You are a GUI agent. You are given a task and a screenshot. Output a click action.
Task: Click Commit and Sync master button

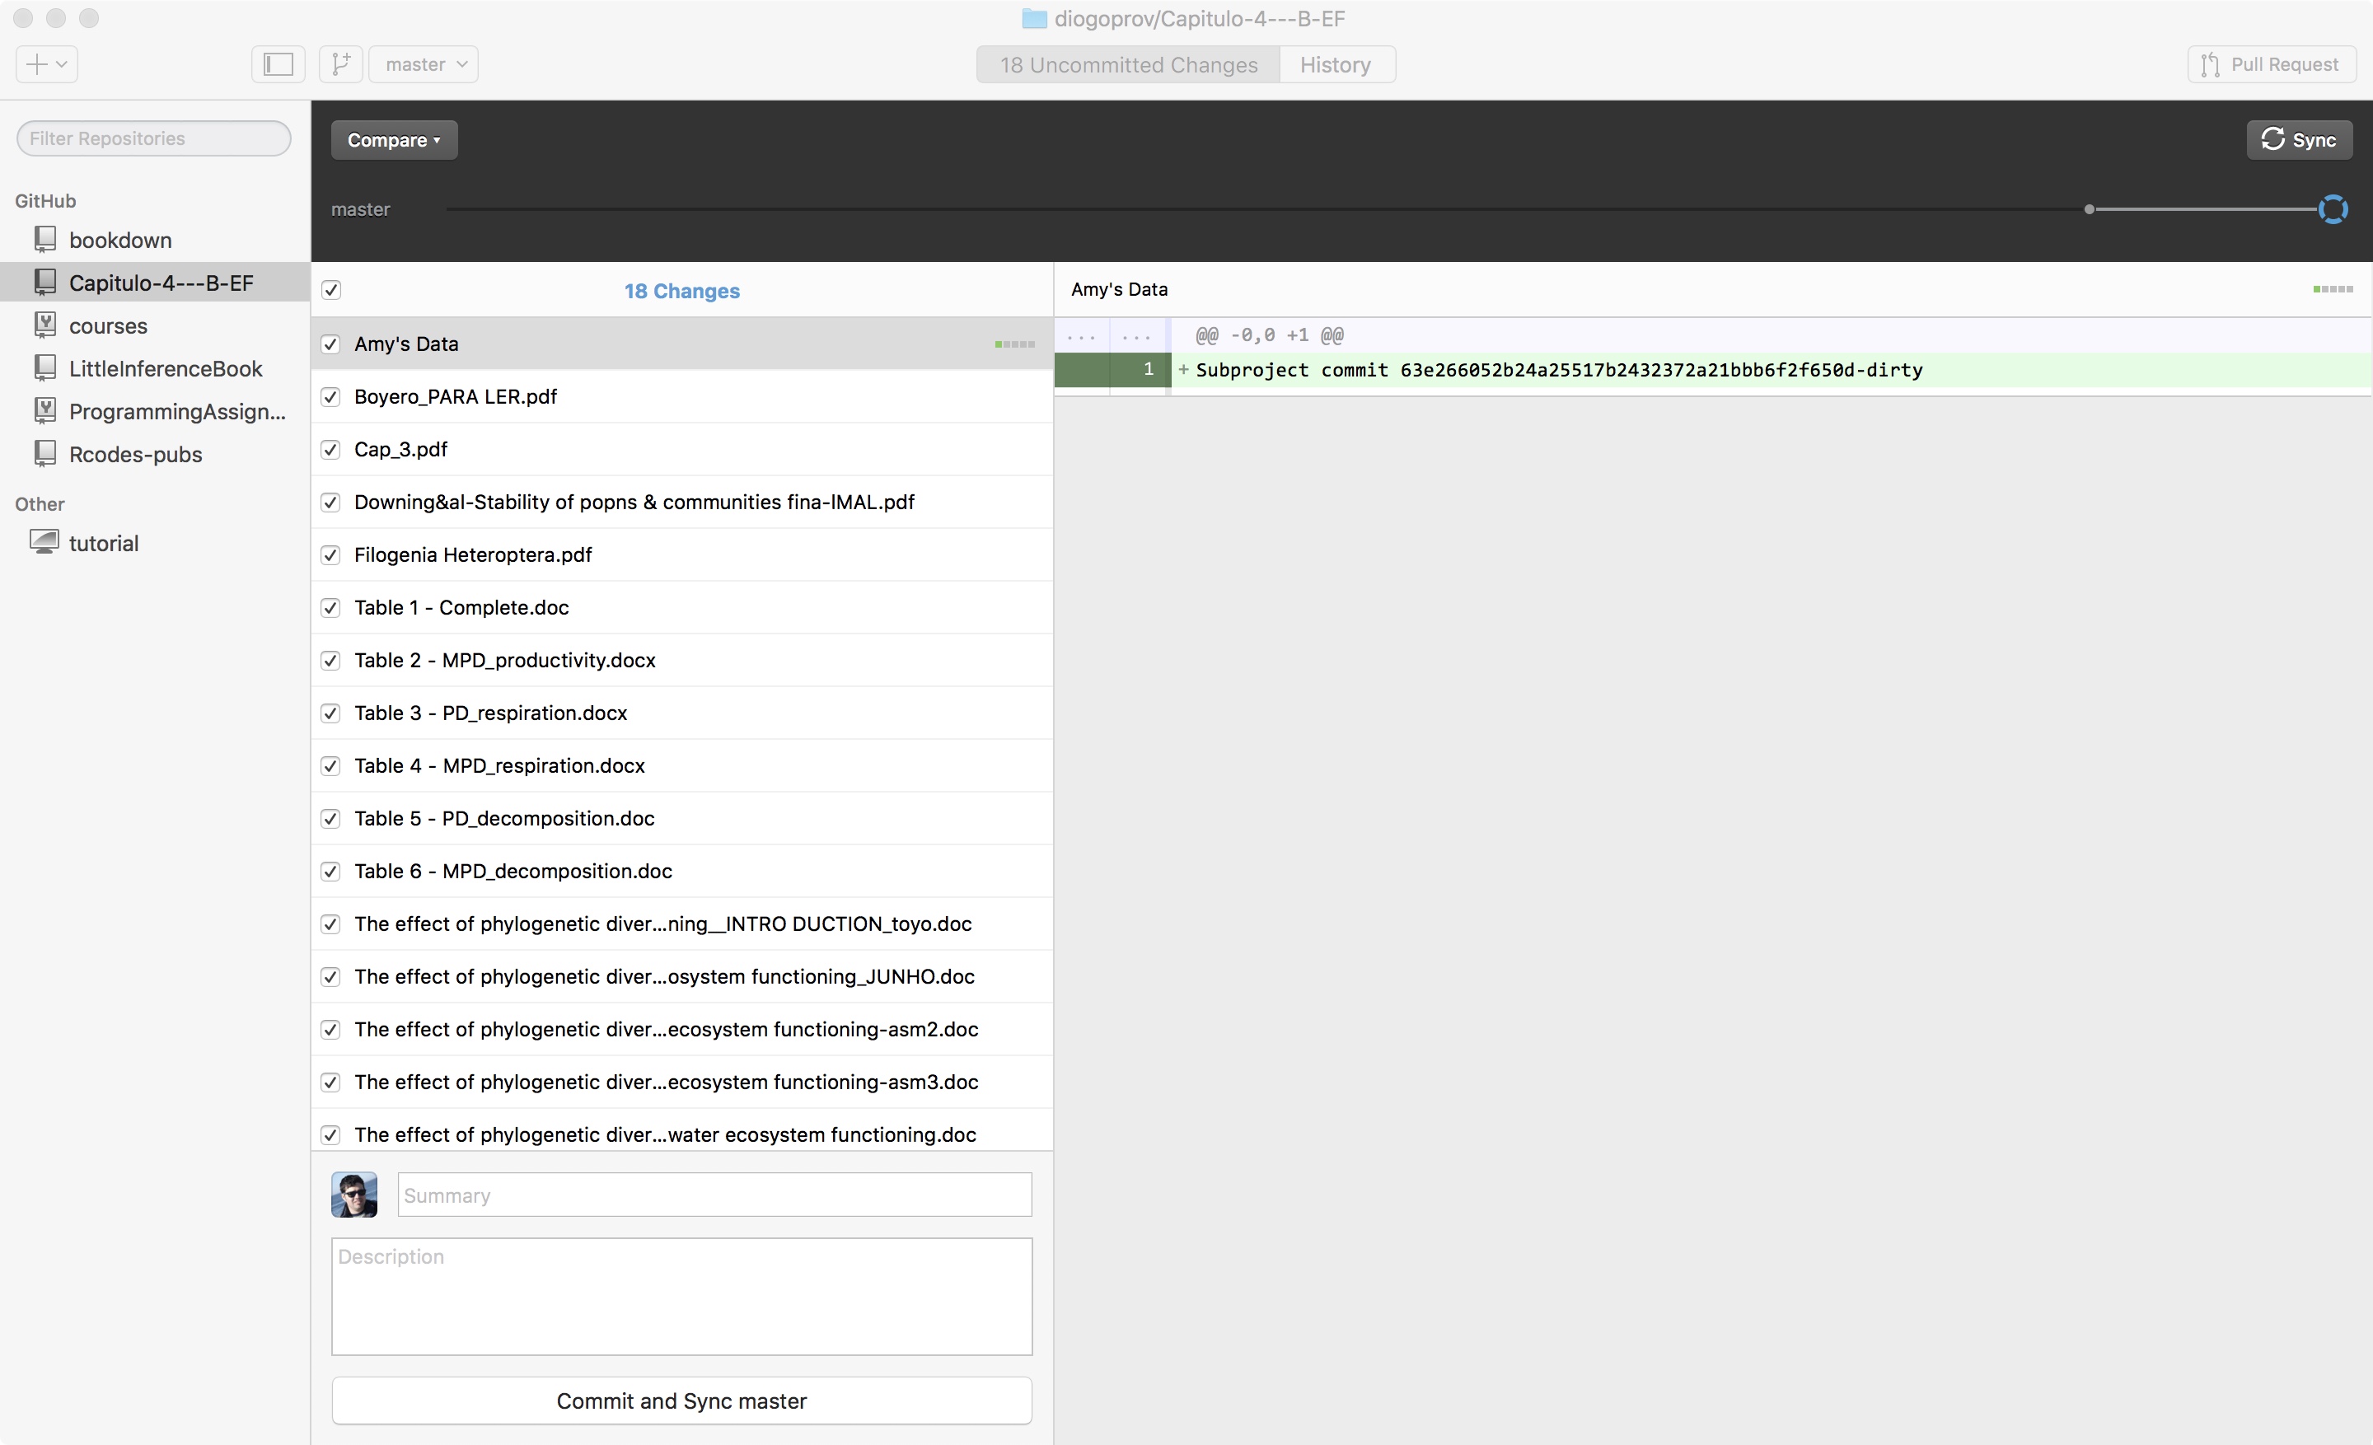[x=682, y=1401]
